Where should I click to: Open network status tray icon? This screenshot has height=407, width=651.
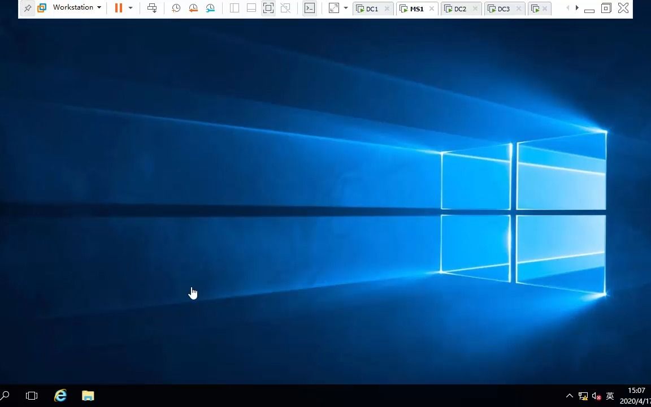(x=583, y=396)
